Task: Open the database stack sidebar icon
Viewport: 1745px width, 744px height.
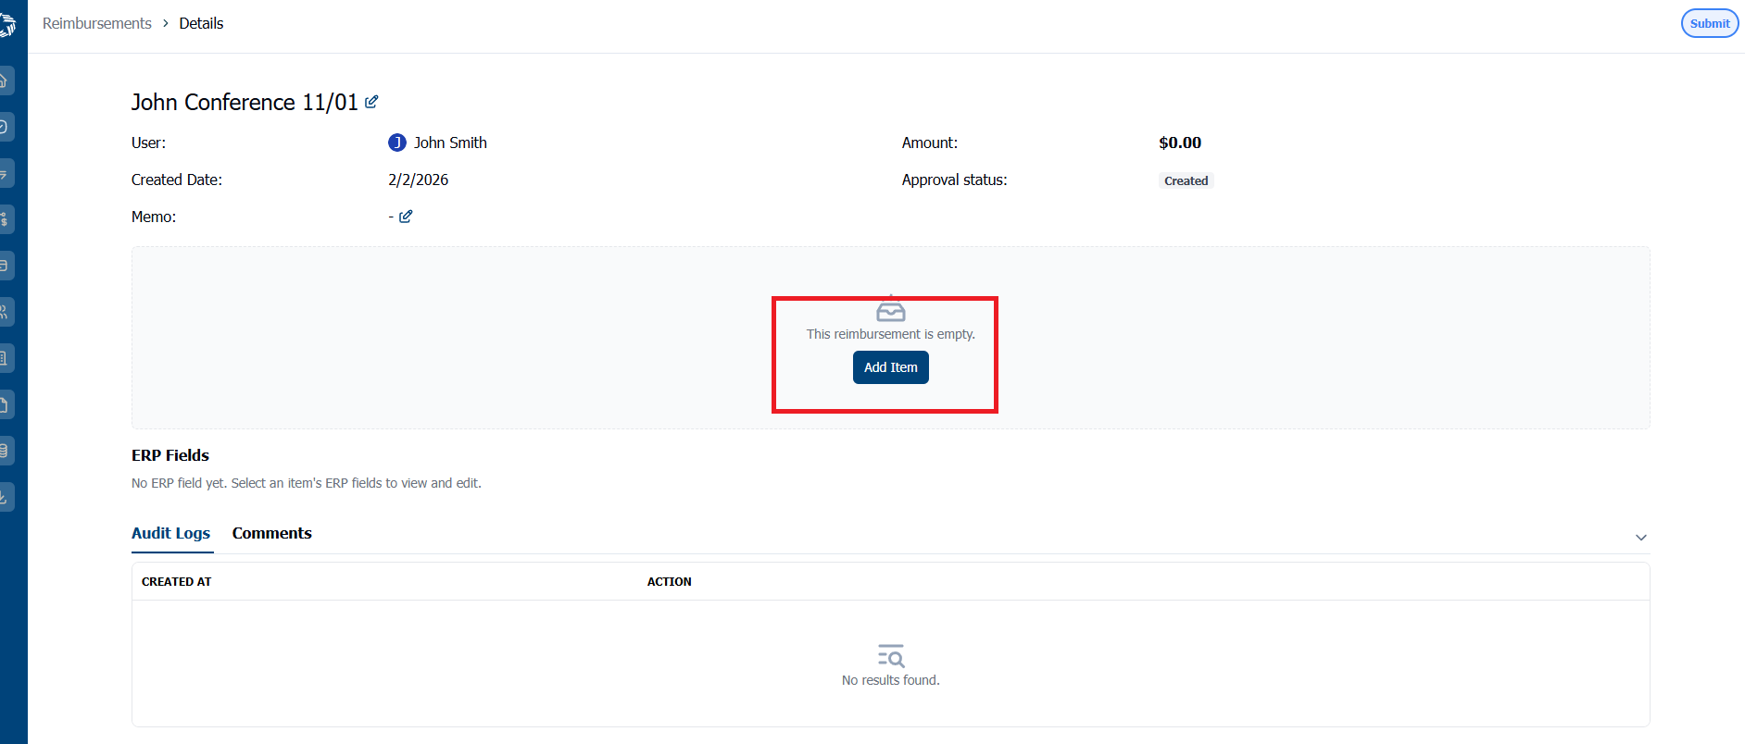Action: [x=6, y=451]
